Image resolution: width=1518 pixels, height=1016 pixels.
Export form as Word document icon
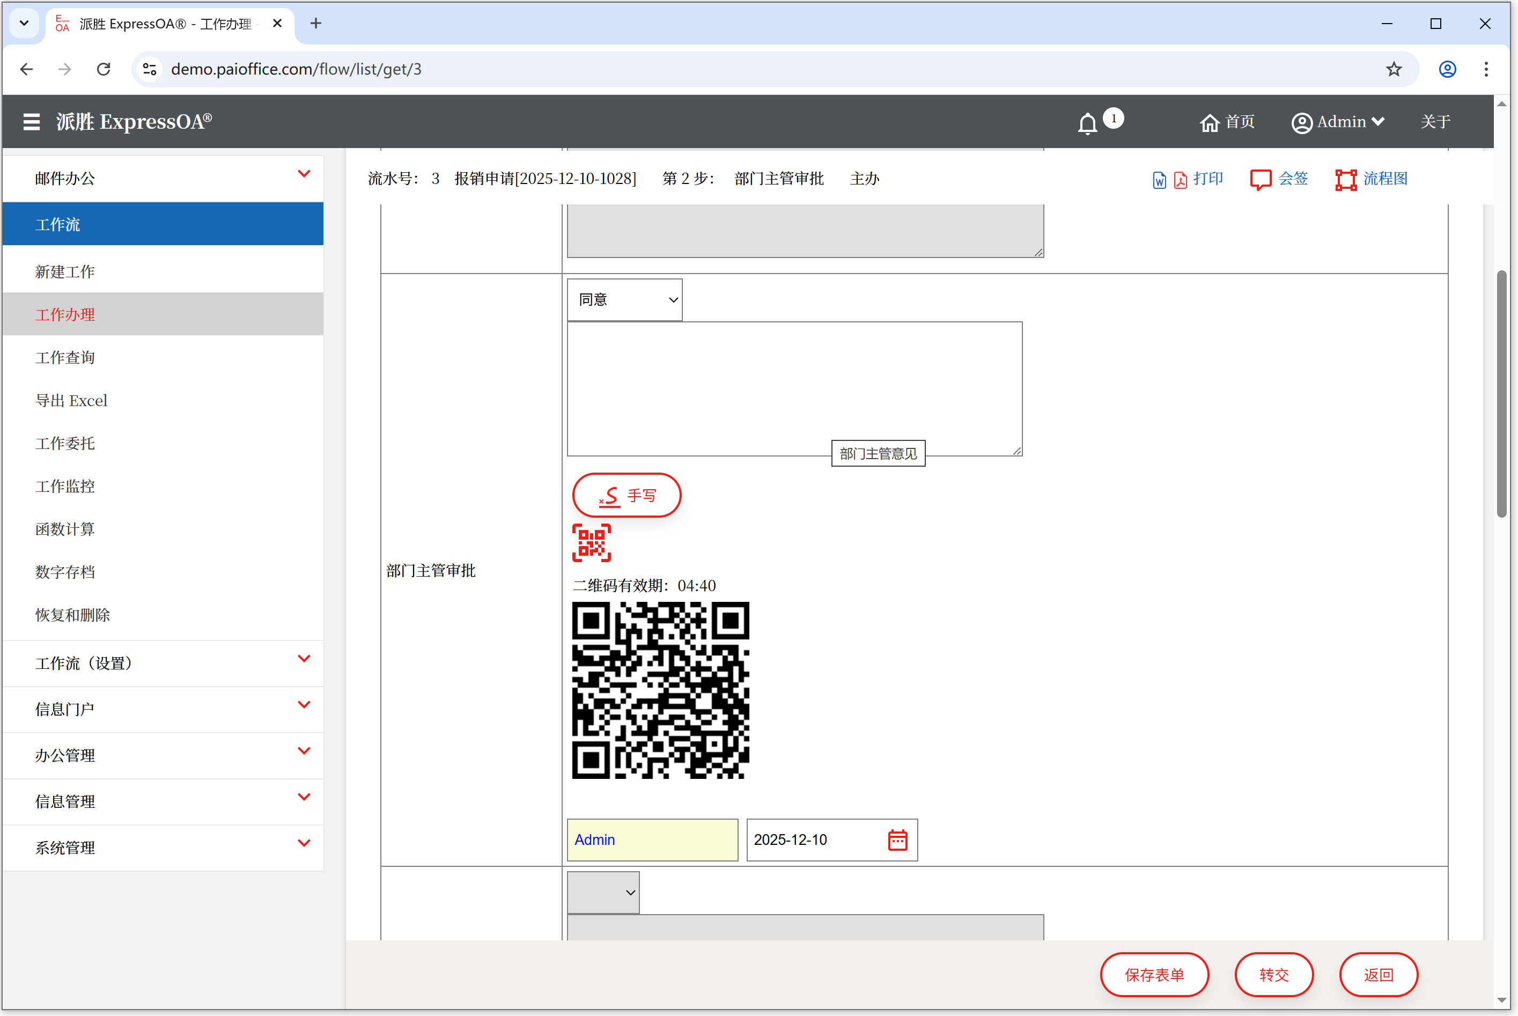[1159, 180]
